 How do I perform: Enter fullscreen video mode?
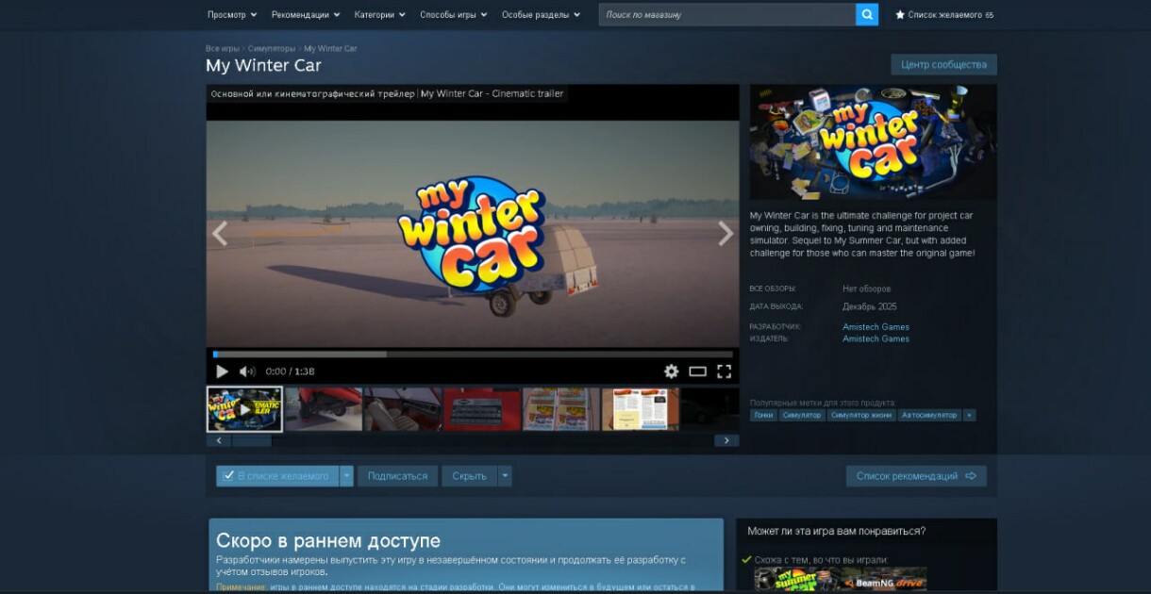click(x=724, y=371)
